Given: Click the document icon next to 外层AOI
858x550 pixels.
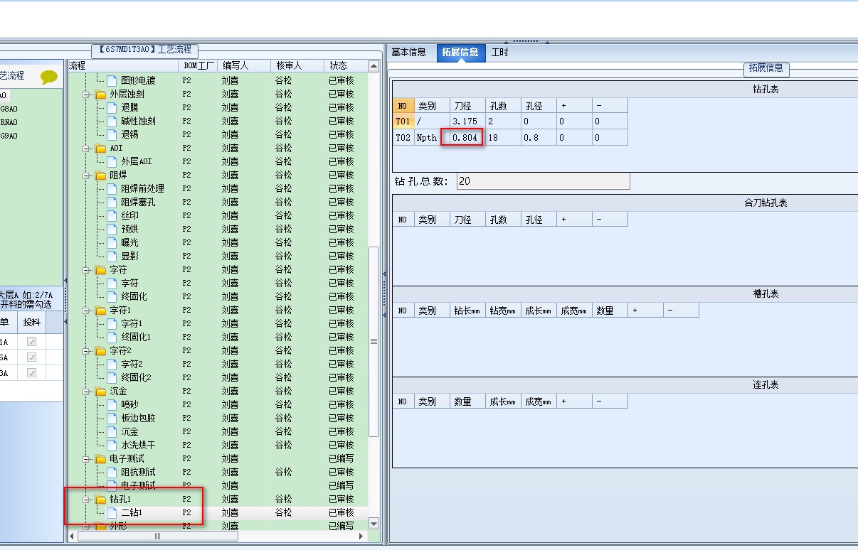Looking at the screenshot, I should [112, 161].
